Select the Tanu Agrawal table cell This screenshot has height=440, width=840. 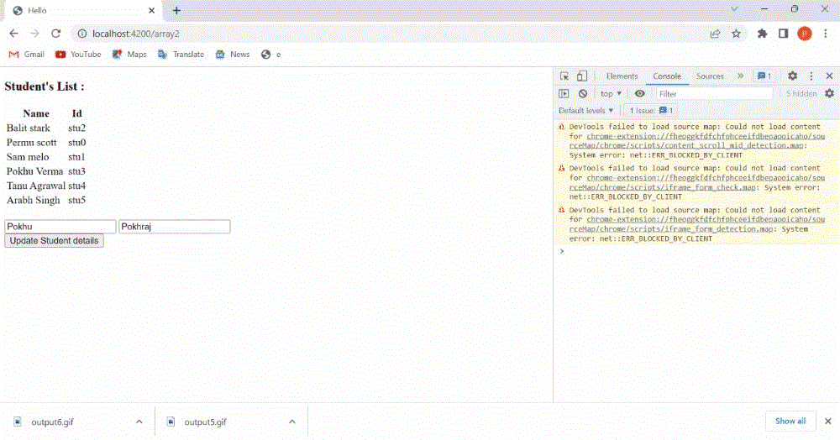pos(36,186)
